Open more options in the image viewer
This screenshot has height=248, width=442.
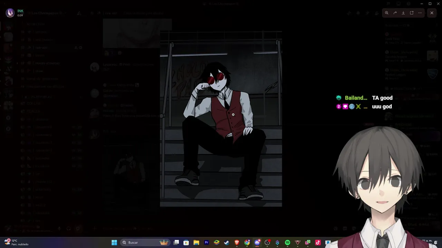tap(420, 13)
